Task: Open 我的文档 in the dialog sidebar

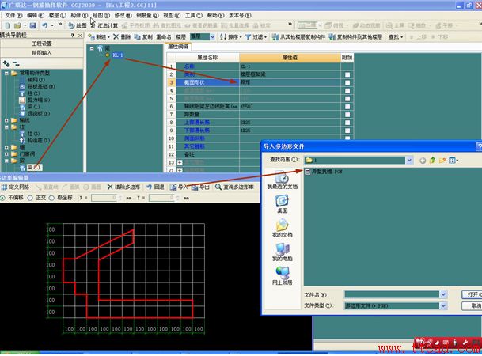Action: pyautogui.click(x=283, y=228)
